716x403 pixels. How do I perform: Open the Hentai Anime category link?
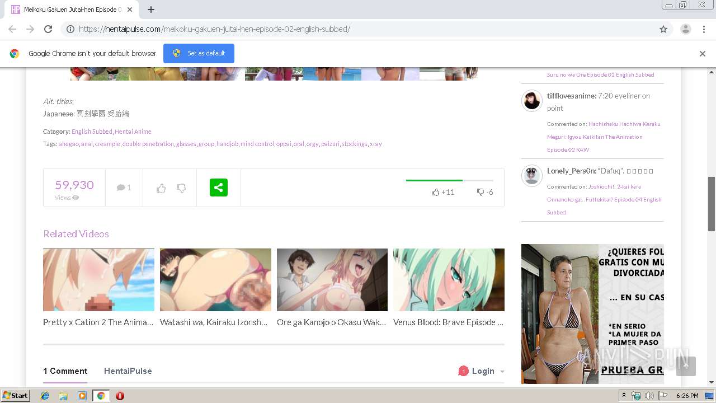pyautogui.click(x=133, y=132)
